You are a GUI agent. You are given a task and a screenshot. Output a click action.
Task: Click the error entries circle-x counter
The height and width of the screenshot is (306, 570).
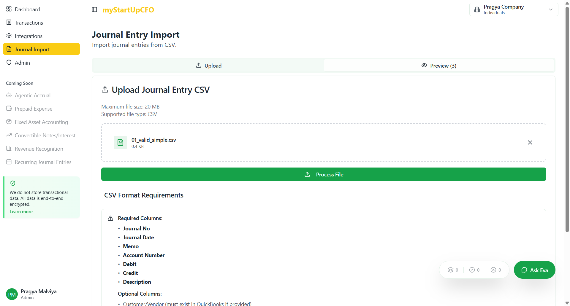[x=494, y=270]
